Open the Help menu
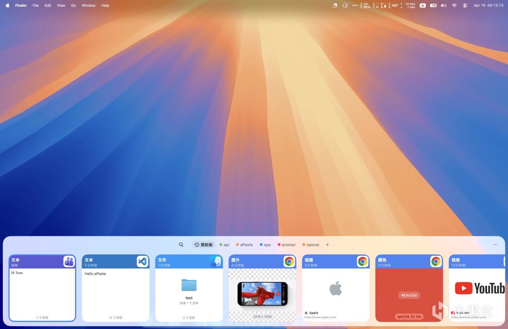Image resolution: width=508 pixels, height=329 pixels. pyautogui.click(x=105, y=6)
